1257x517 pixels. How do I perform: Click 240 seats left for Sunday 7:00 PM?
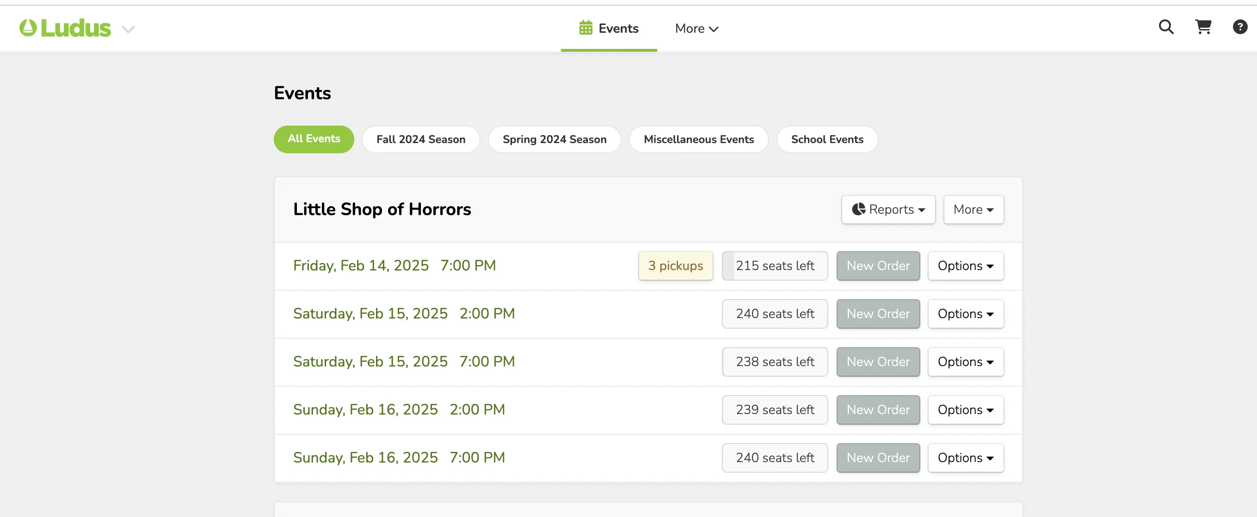click(775, 458)
